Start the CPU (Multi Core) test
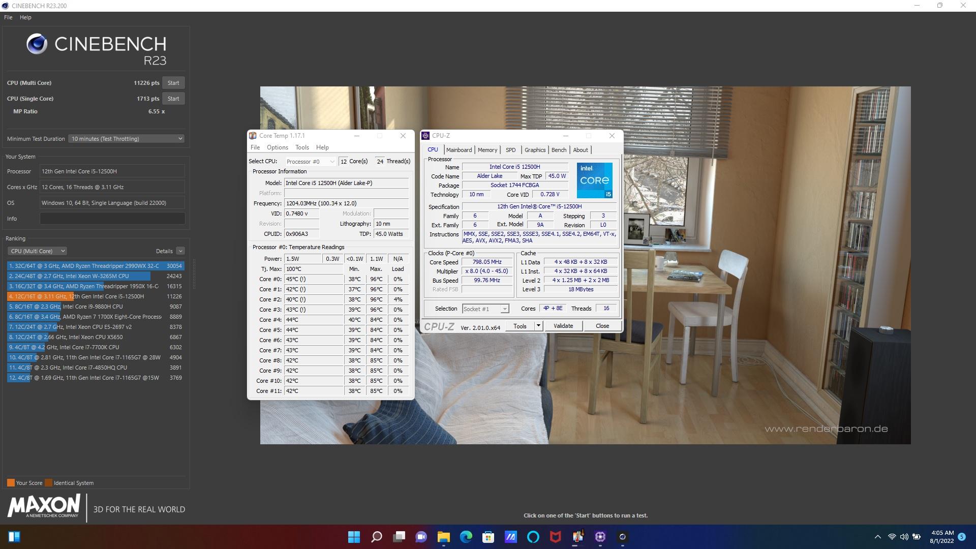This screenshot has height=549, width=976. click(173, 83)
